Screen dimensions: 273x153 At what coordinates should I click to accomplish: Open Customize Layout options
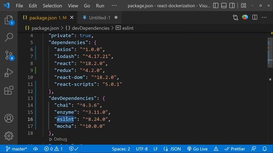coord(244,6)
